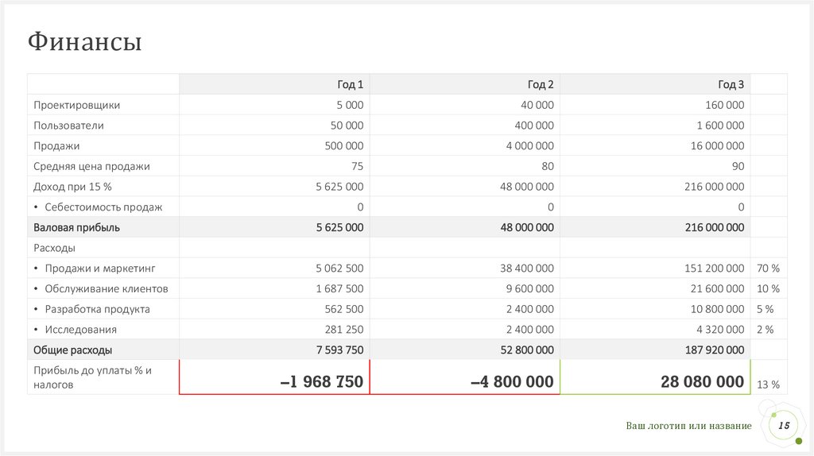
Task: Select the "Общие расходы" row label
Action: (72, 350)
